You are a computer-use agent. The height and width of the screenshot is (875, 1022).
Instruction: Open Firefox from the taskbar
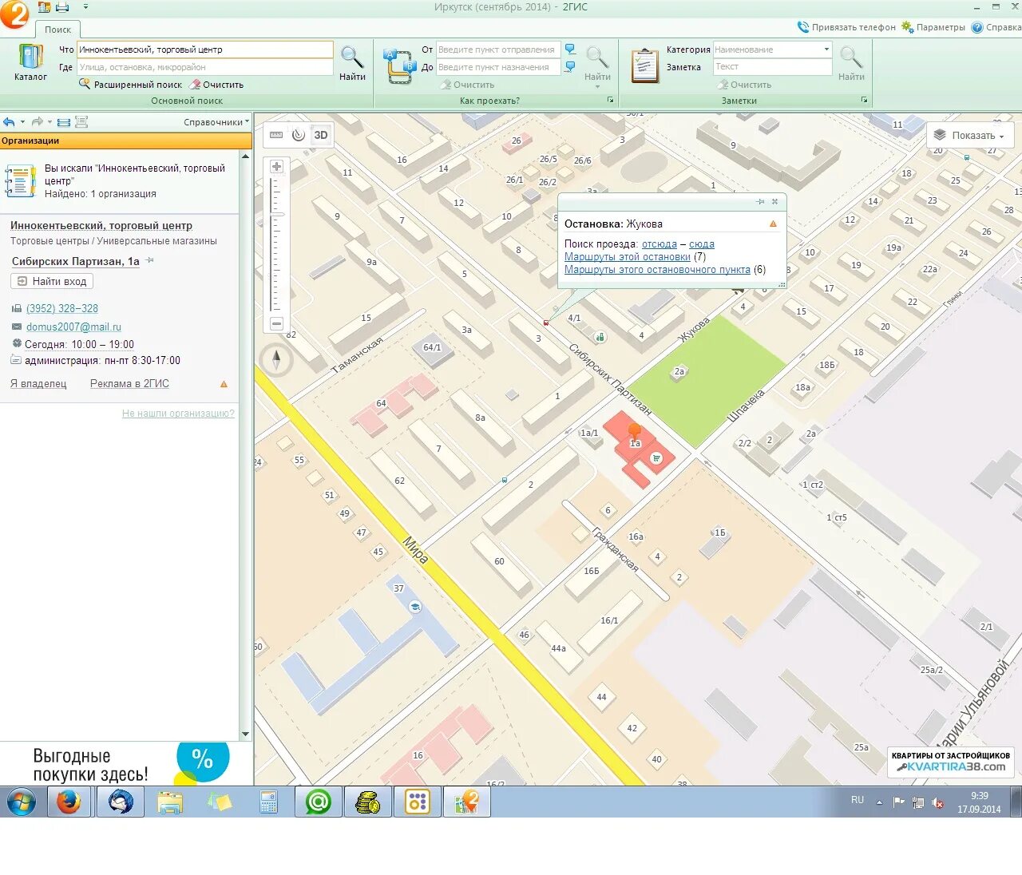(x=69, y=802)
